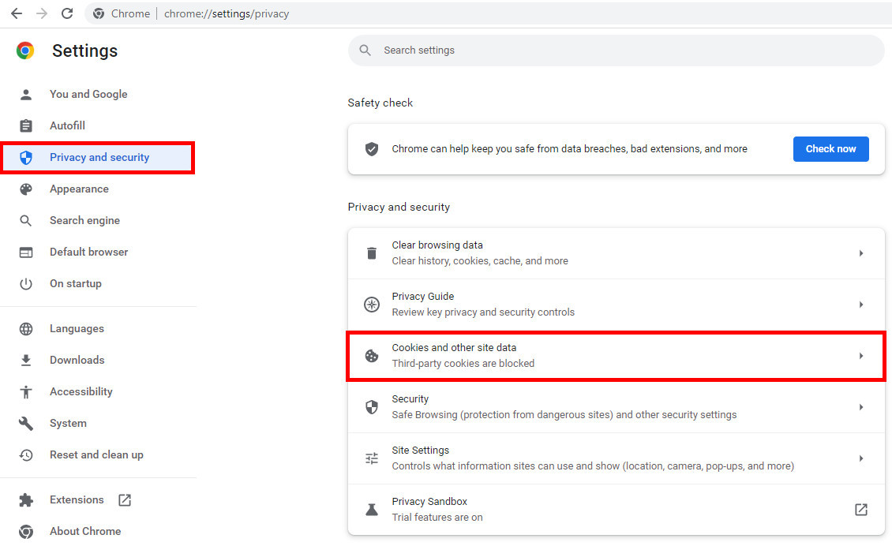Click the sliders icon for Site Settings

tap(372, 458)
